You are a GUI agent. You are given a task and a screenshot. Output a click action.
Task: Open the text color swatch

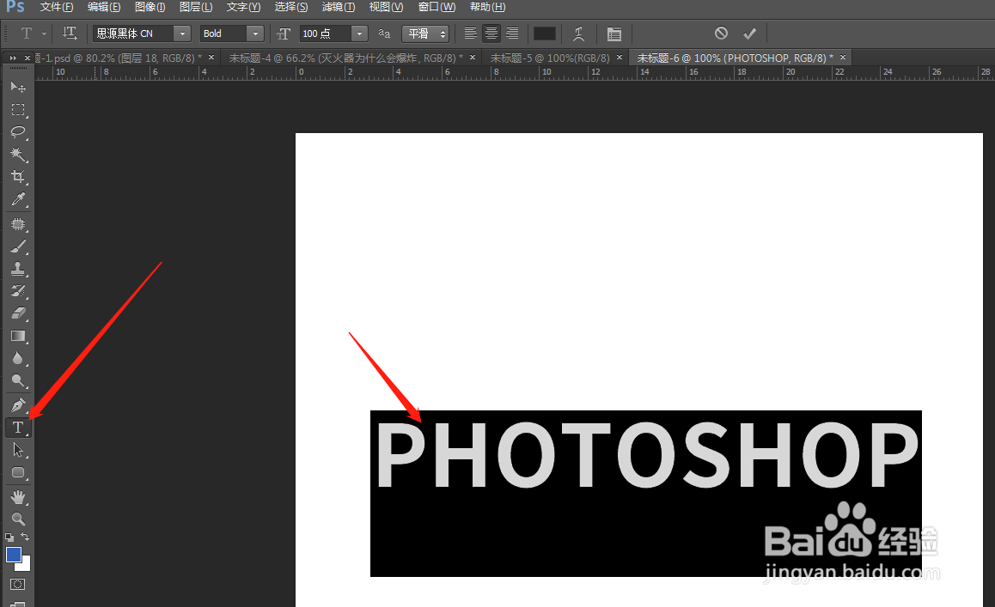(x=545, y=33)
